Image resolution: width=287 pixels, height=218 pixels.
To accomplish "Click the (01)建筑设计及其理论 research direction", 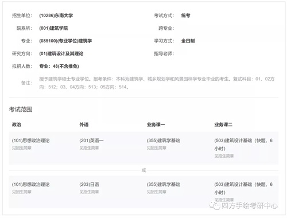I will (61, 53).
